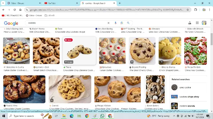Open Excel from the taskbar
213x119 pixels.
click(x=79, y=116)
